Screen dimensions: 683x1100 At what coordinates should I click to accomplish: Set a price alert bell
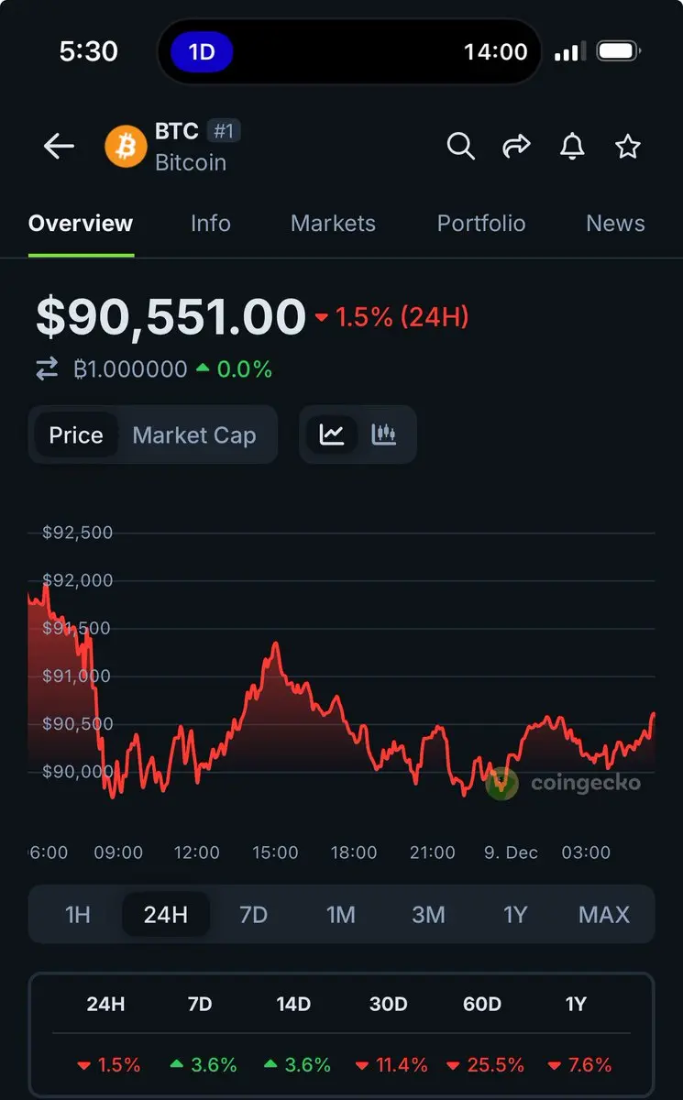point(572,146)
